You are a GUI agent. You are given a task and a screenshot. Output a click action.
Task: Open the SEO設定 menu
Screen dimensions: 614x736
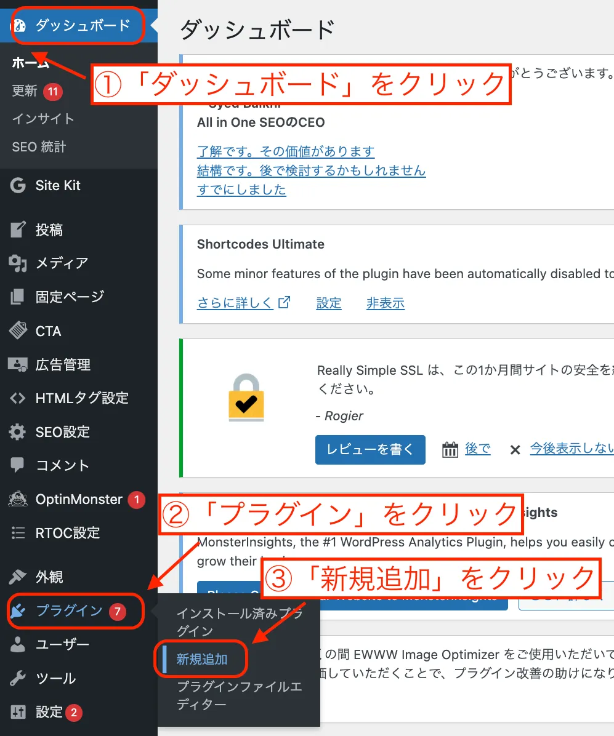63,432
